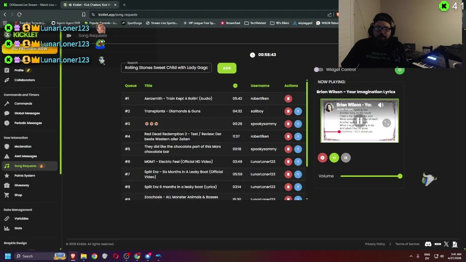
Task: Remove Transplants Diamonds & Guns from queue
Action: (288, 111)
